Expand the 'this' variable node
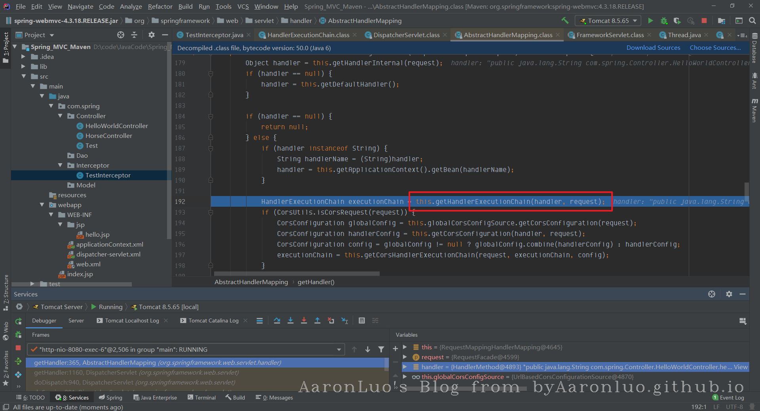The height and width of the screenshot is (411, 760). coord(405,347)
